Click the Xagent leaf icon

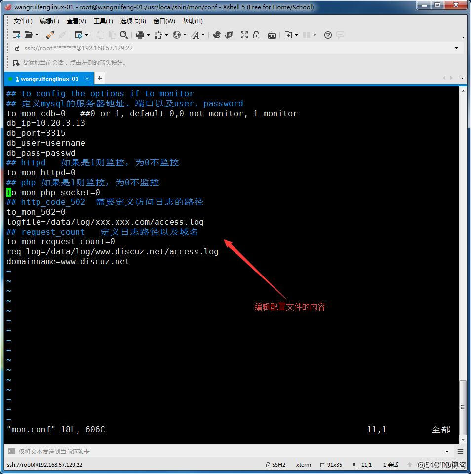click(x=229, y=35)
